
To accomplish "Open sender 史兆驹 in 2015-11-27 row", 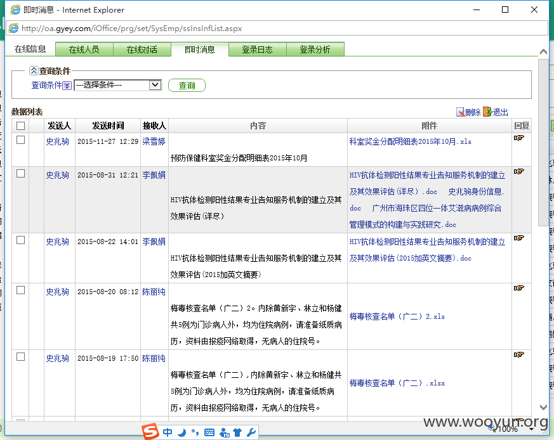I will pyautogui.click(x=57, y=141).
